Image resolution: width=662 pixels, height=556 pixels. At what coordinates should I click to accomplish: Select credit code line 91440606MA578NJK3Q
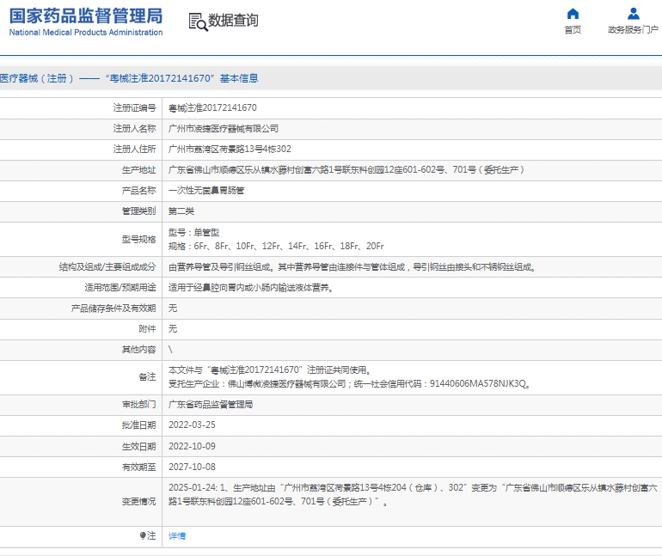point(350,384)
